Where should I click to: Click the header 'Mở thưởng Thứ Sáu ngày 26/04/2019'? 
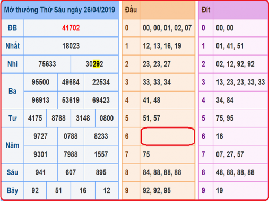[x=59, y=10]
